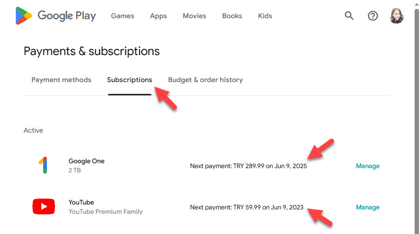
Task: Select the Subscriptions tab
Action: click(130, 80)
